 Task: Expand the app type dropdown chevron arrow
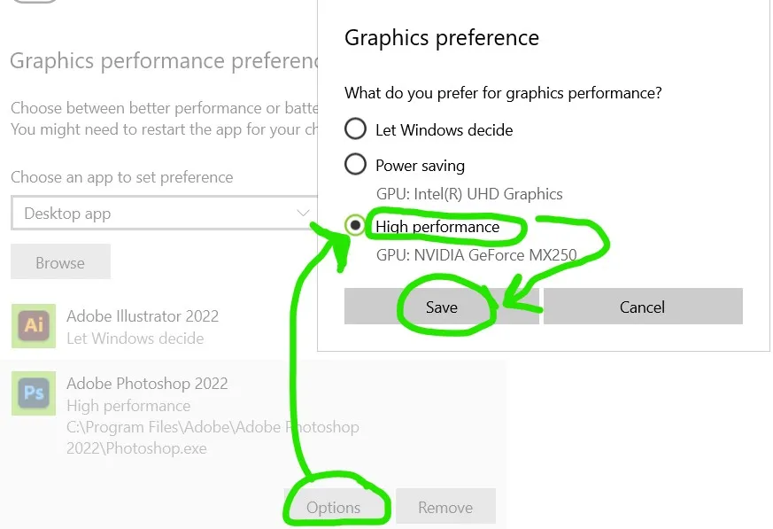304,213
